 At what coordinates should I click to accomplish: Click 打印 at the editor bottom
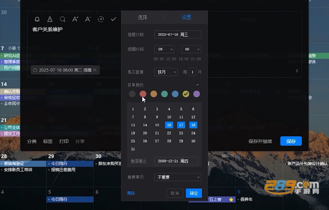(64, 141)
